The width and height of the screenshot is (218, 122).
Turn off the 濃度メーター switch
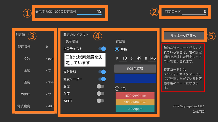[x=102, y=79]
